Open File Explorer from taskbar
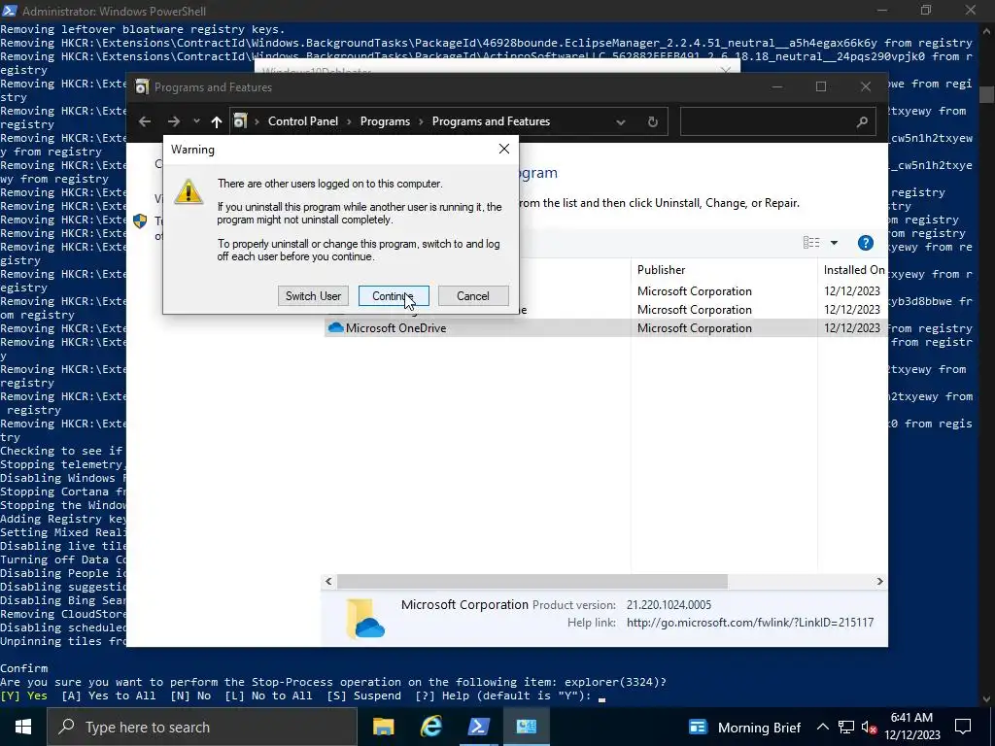The height and width of the screenshot is (746, 995). pyautogui.click(x=383, y=727)
